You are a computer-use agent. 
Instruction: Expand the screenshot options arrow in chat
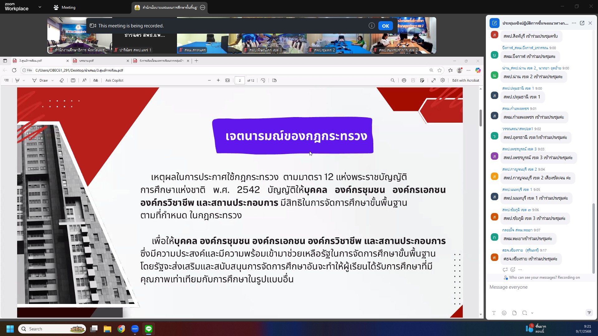pyautogui.click(x=532, y=313)
